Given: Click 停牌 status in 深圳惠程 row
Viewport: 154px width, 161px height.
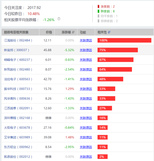Looking at the screenshot, I should (48, 118).
